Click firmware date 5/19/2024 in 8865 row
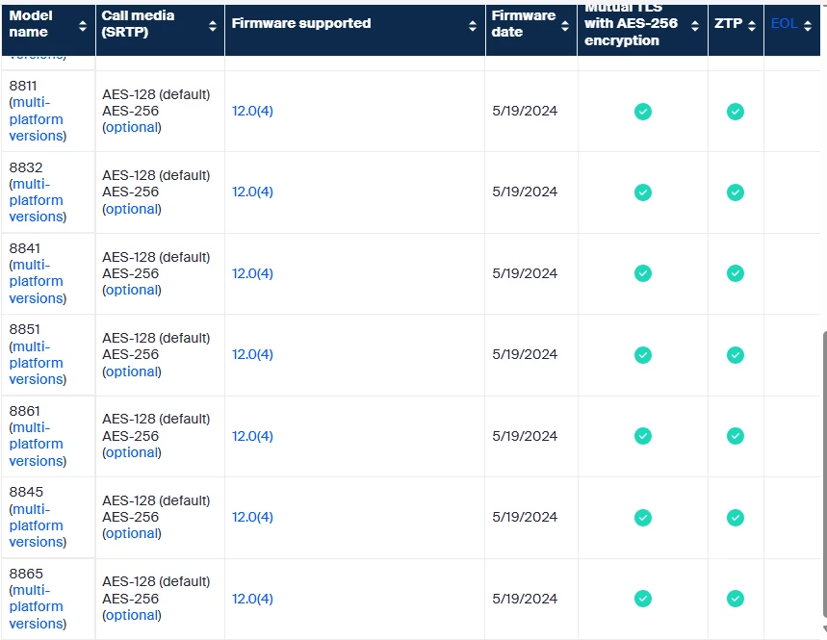The image size is (827, 640). pyautogui.click(x=525, y=599)
